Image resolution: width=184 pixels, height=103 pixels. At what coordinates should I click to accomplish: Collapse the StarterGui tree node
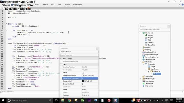pyautogui.click(x=141, y=62)
